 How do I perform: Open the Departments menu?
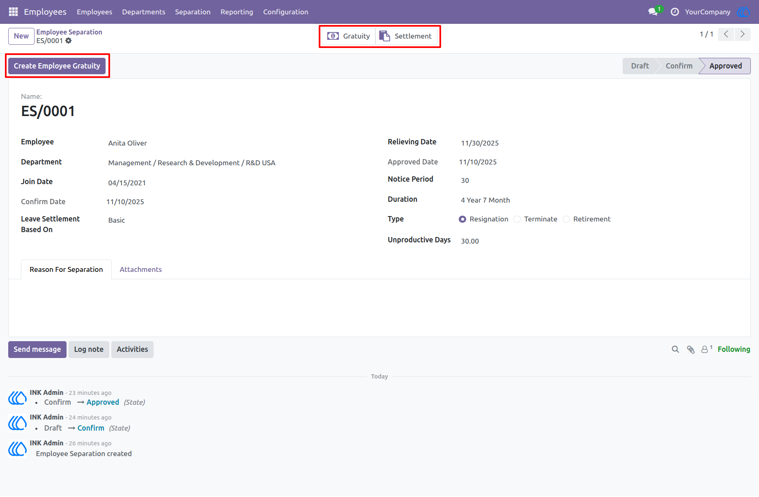(144, 12)
